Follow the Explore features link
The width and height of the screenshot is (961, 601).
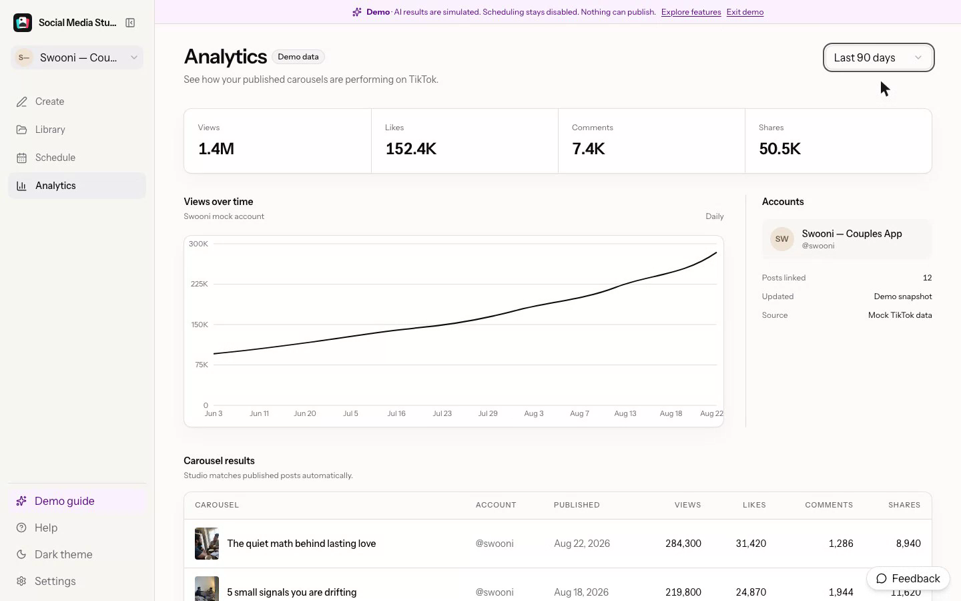pos(691,12)
